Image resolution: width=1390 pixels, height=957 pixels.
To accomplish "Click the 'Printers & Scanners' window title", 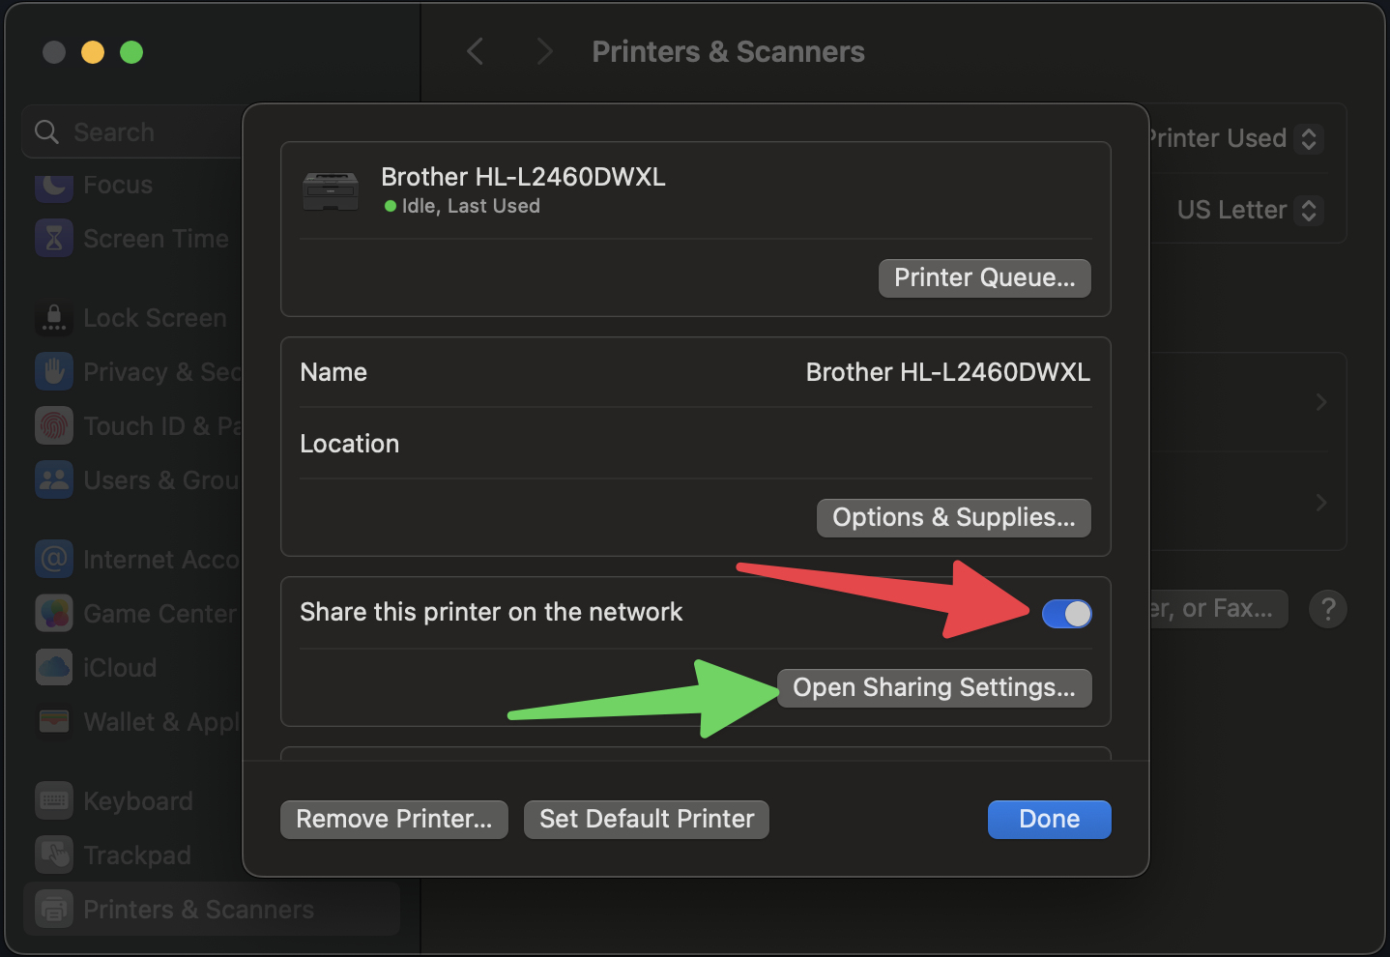I will [728, 51].
